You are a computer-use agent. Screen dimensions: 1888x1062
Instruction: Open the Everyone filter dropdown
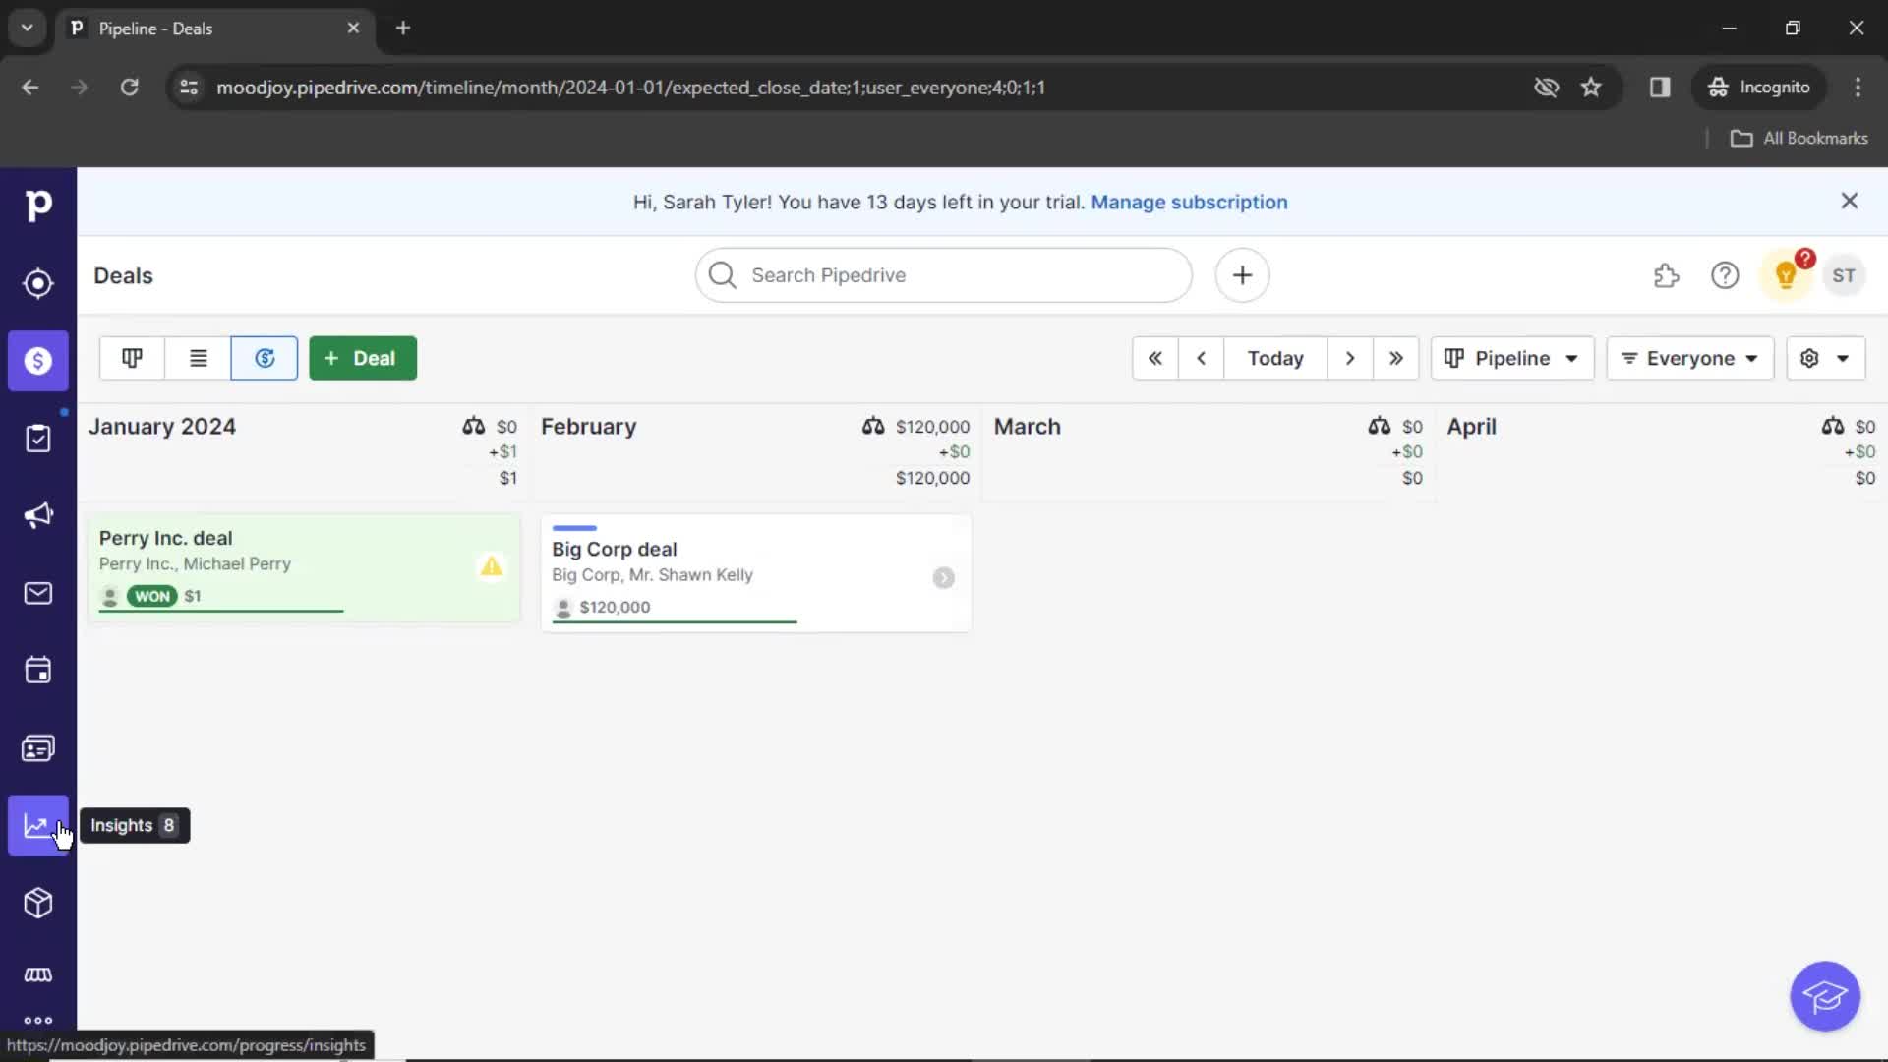[x=1689, y=358]
